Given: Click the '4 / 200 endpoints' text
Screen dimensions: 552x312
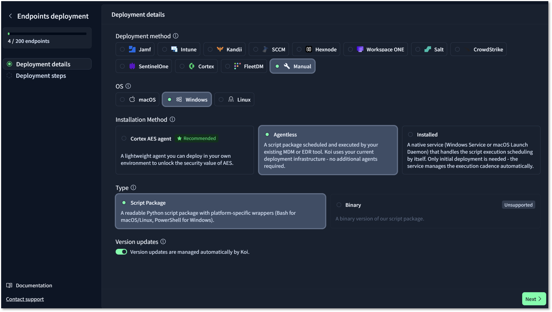Looking at the screenshot, I should coord(29,41).
